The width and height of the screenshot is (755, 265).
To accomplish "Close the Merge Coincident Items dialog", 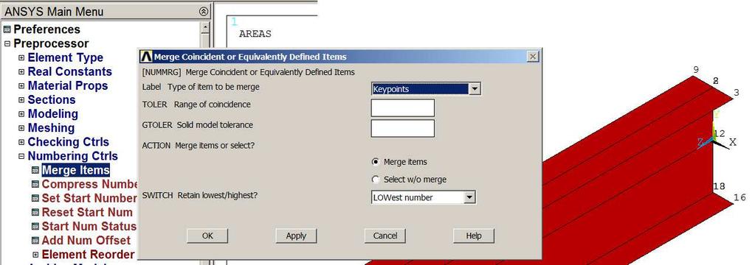I will point(533,57).
